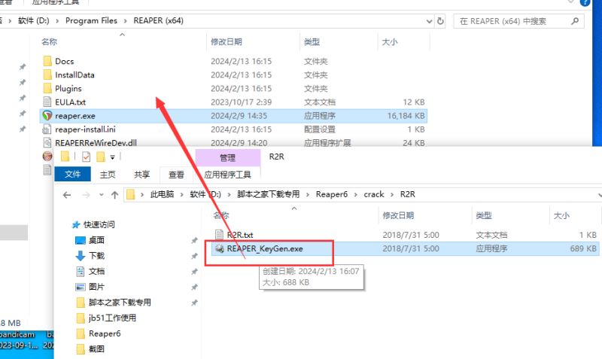
Task: Unpin 文档 using its pin icon
Action: coord(194,272)
